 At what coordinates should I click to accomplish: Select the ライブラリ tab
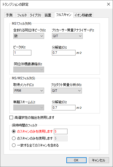[x=35, y=15]
